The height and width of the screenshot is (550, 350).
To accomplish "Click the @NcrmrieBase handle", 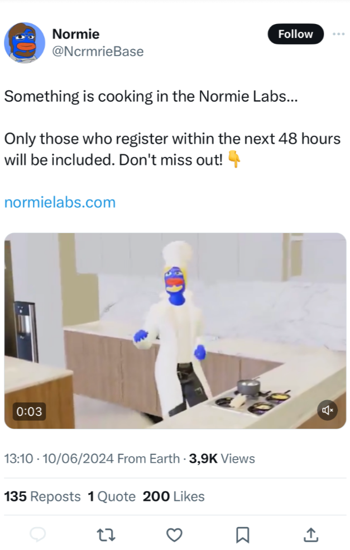I will coord(98,51).
